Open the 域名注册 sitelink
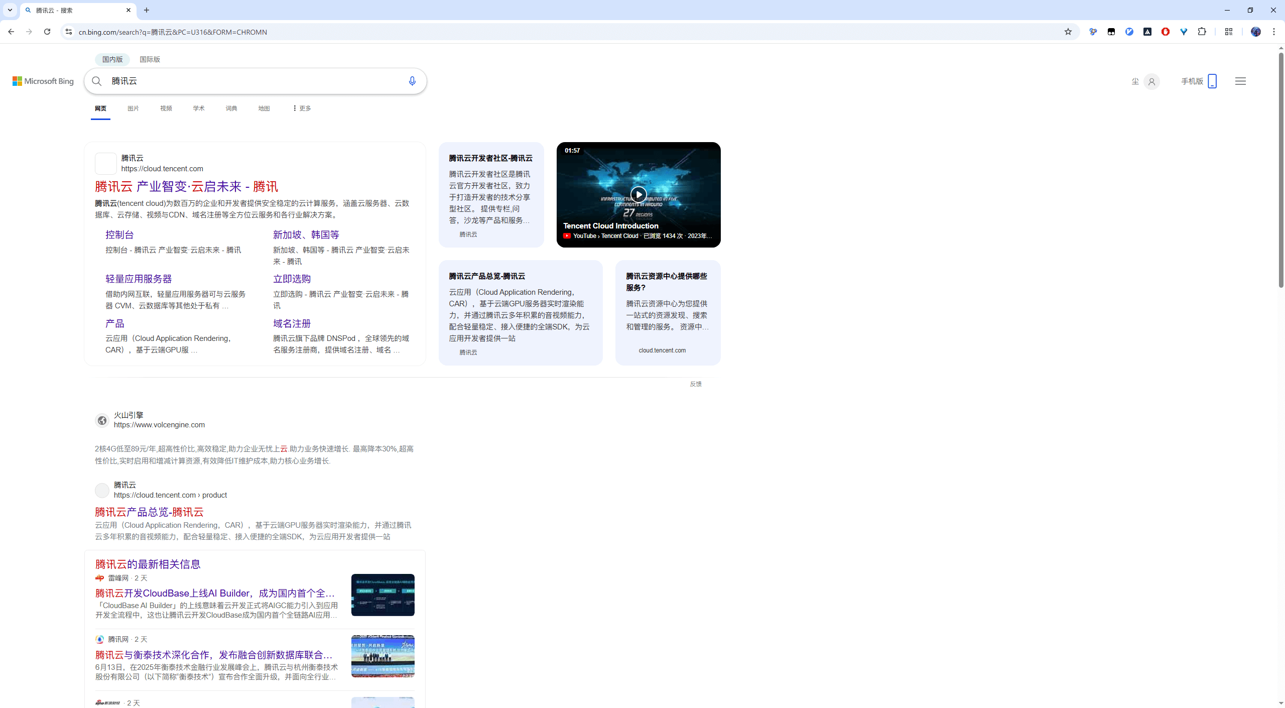Image resolution: width=1285 pixels, height=708 pixels. point(292,323)
